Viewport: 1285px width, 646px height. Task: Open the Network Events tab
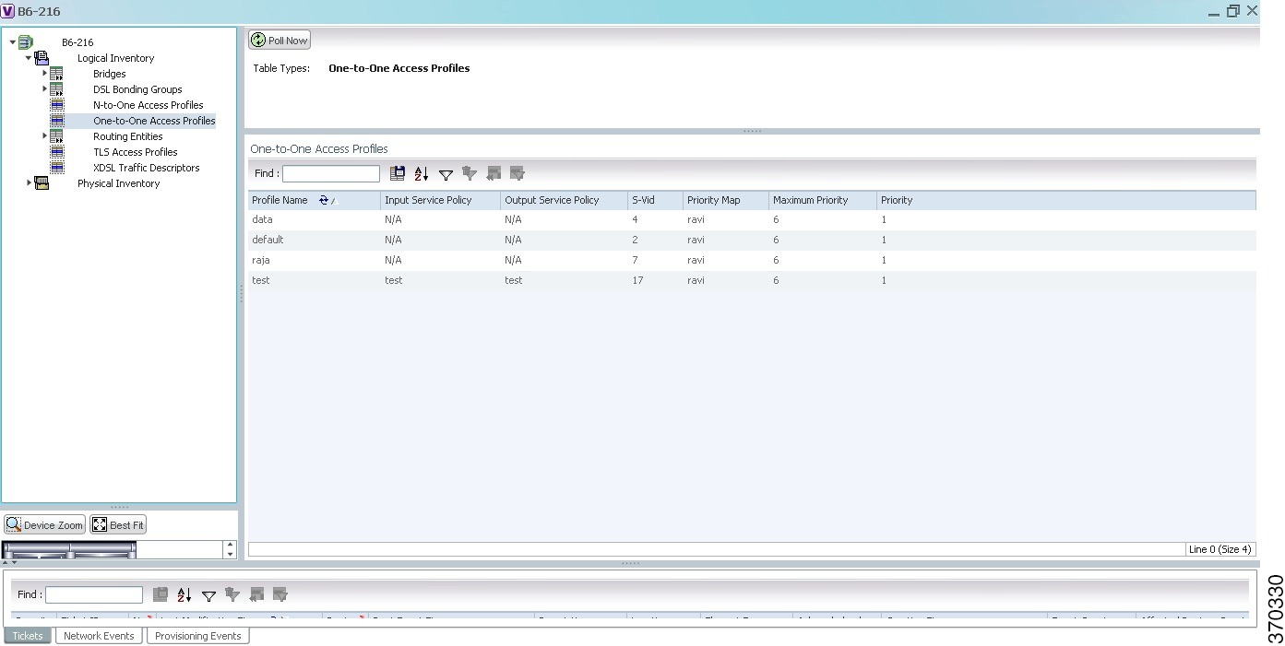pyautogui.click(x=99, y=636)
